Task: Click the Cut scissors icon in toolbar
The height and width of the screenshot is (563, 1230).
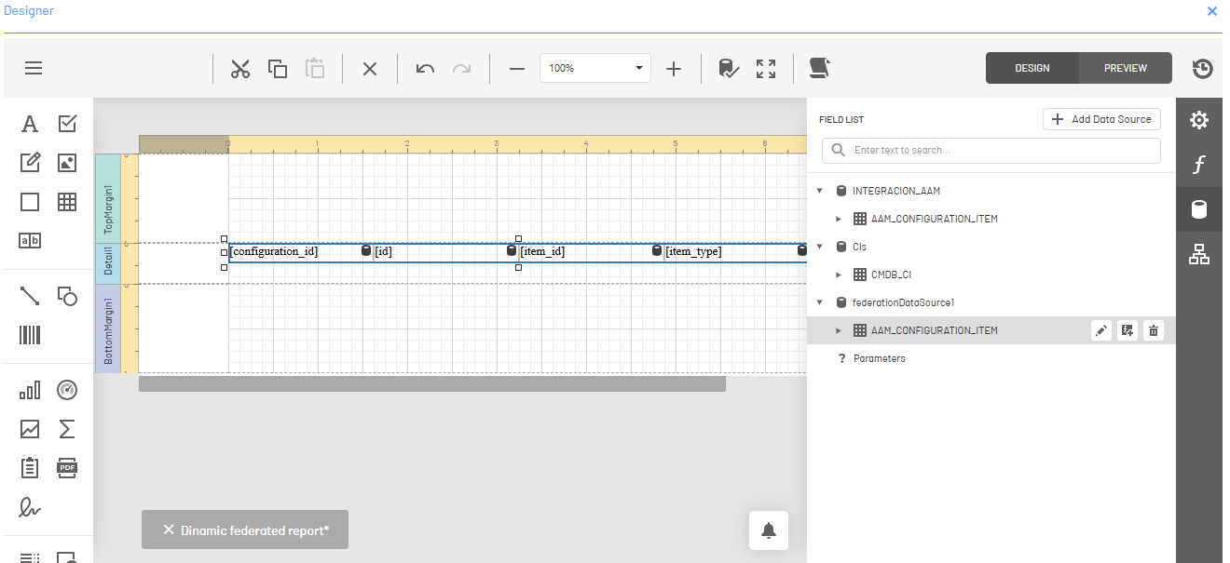Action: pyautogui.click(x=240, y=69)
